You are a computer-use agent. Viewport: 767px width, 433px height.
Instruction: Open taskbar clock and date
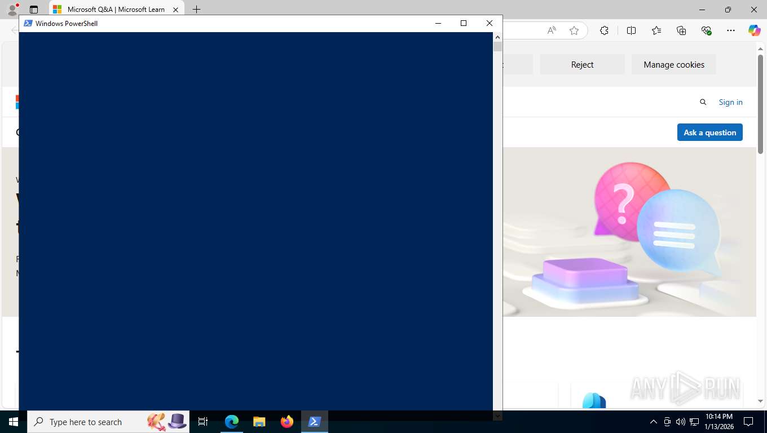718,422
